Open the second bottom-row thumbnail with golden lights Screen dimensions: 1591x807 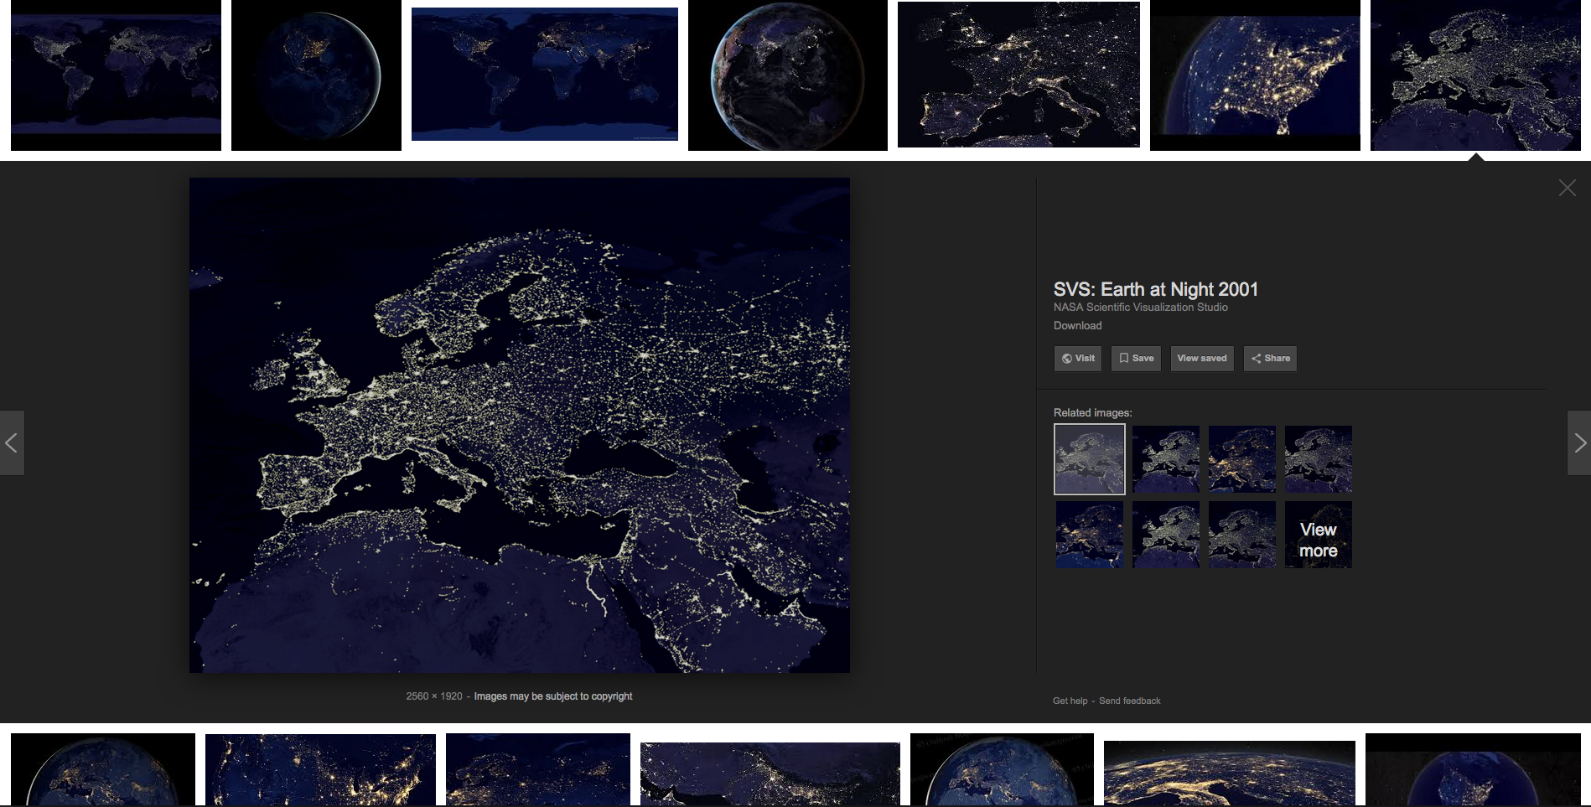point(320,770)
